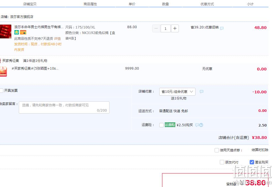Click the green 运费险 badge
The width and height of the screenshot is (274, 187).
pos(170,125)
